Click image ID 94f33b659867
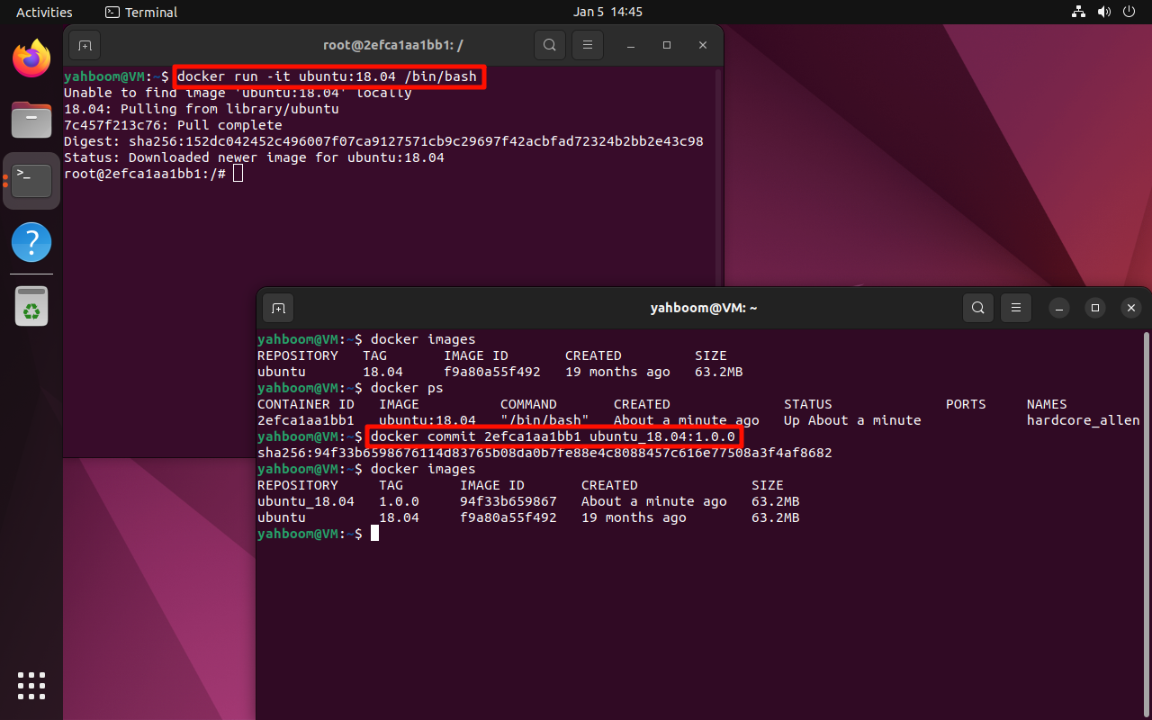The image size is (1152, 720). click(508, 501)
